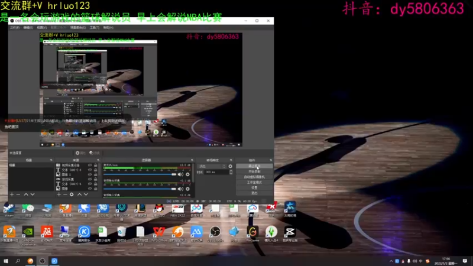Select 场景 item in Scenes list
Image resolution: width=473 pixels, height=266 pixels.
coord(31,166)
